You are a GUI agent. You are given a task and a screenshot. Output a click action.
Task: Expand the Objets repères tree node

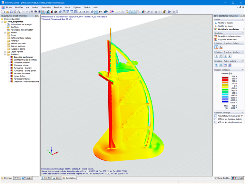[x=5, y=52]
